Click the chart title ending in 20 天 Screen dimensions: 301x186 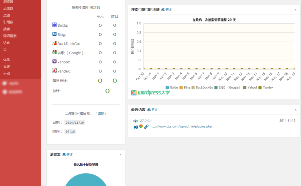214,20
